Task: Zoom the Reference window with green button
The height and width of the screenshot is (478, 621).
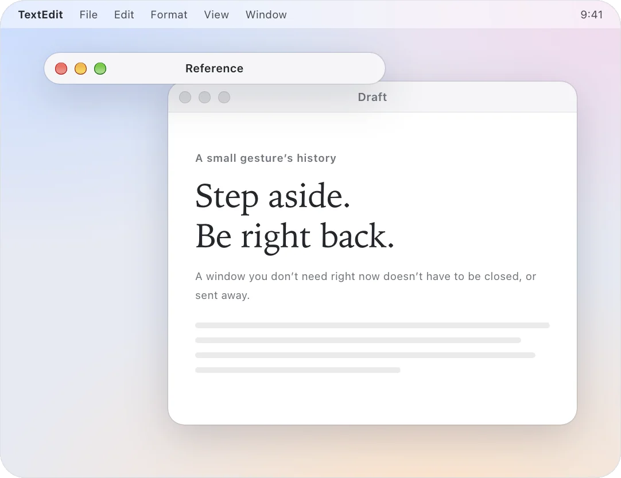Action: click(100, 68)
